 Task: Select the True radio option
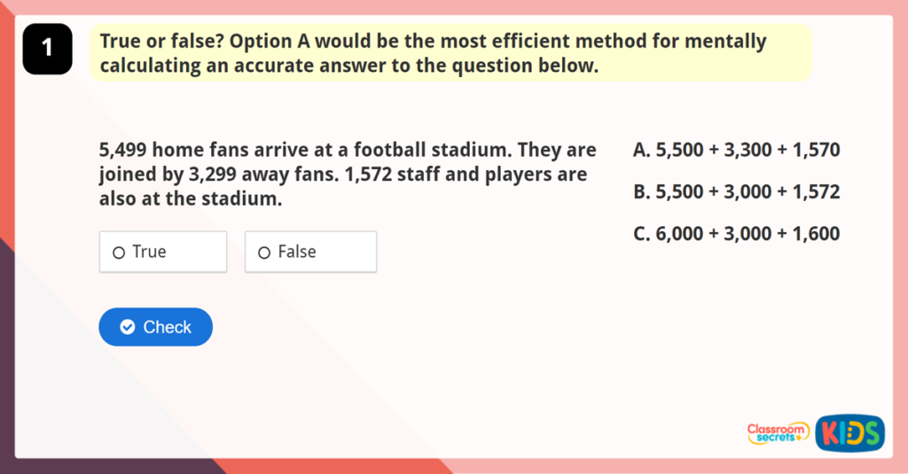(x=162, y=253)
